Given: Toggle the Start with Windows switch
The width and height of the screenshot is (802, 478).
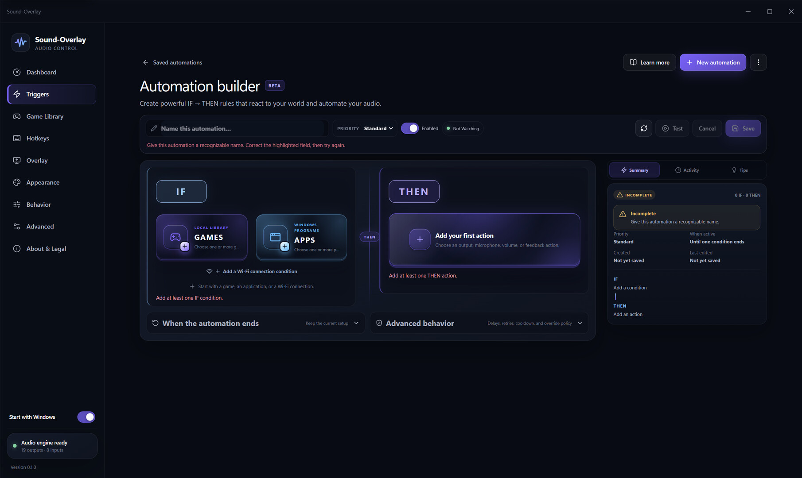Looking at the screenshot, I should (x=86, y=417).
